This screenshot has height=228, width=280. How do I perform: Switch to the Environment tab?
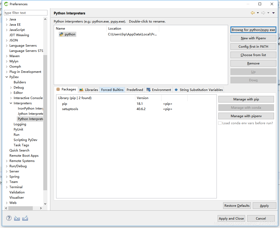point(159,90)
